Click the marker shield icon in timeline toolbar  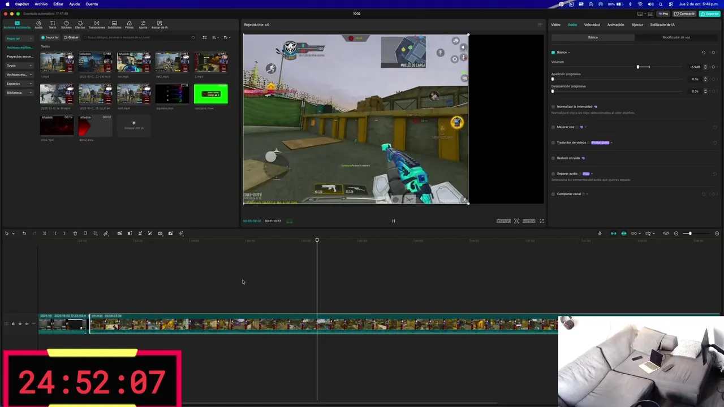click(85, 233)
